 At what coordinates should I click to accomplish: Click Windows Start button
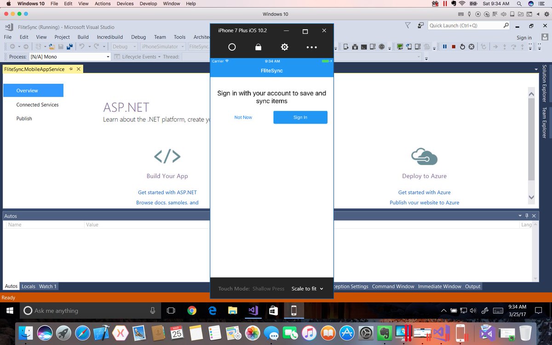point(10,310)
